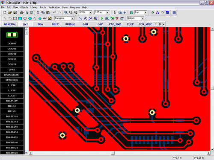This screenshot has height=160, width=214.
Task: Click the horizontal scrollbar thumb
Action: pos(113,153)
